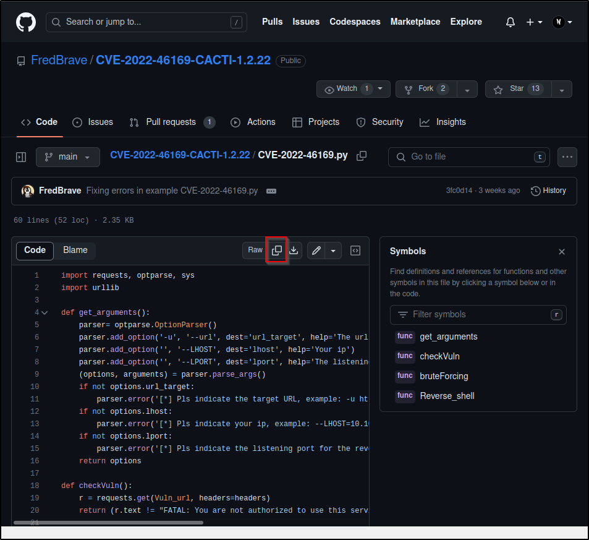
Task: Toggle the file tree side panel
Action: point(21,157)
